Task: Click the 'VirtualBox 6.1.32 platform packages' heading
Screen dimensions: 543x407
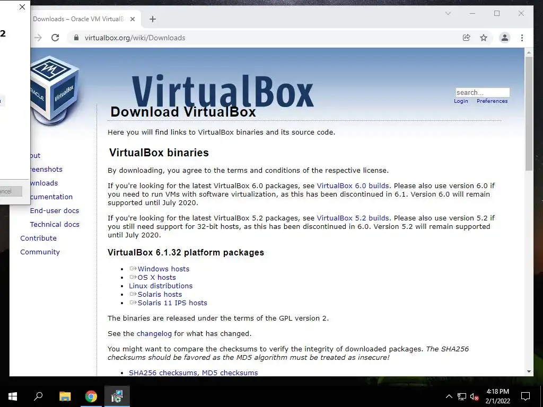Action: (x=186, y=252)
